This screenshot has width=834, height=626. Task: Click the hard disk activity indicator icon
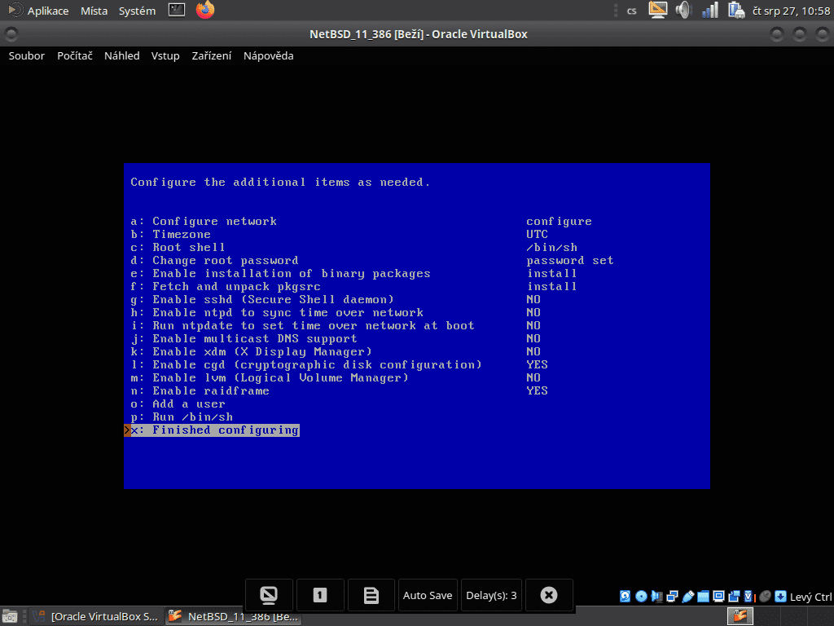[625, 596]
